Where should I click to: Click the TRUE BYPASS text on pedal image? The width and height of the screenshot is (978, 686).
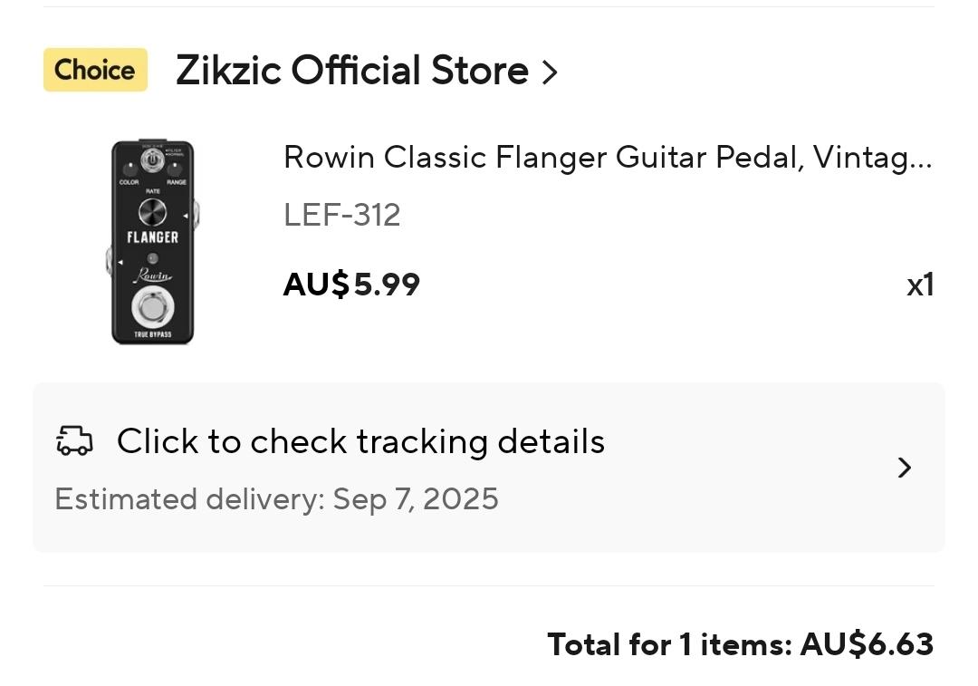153,334
